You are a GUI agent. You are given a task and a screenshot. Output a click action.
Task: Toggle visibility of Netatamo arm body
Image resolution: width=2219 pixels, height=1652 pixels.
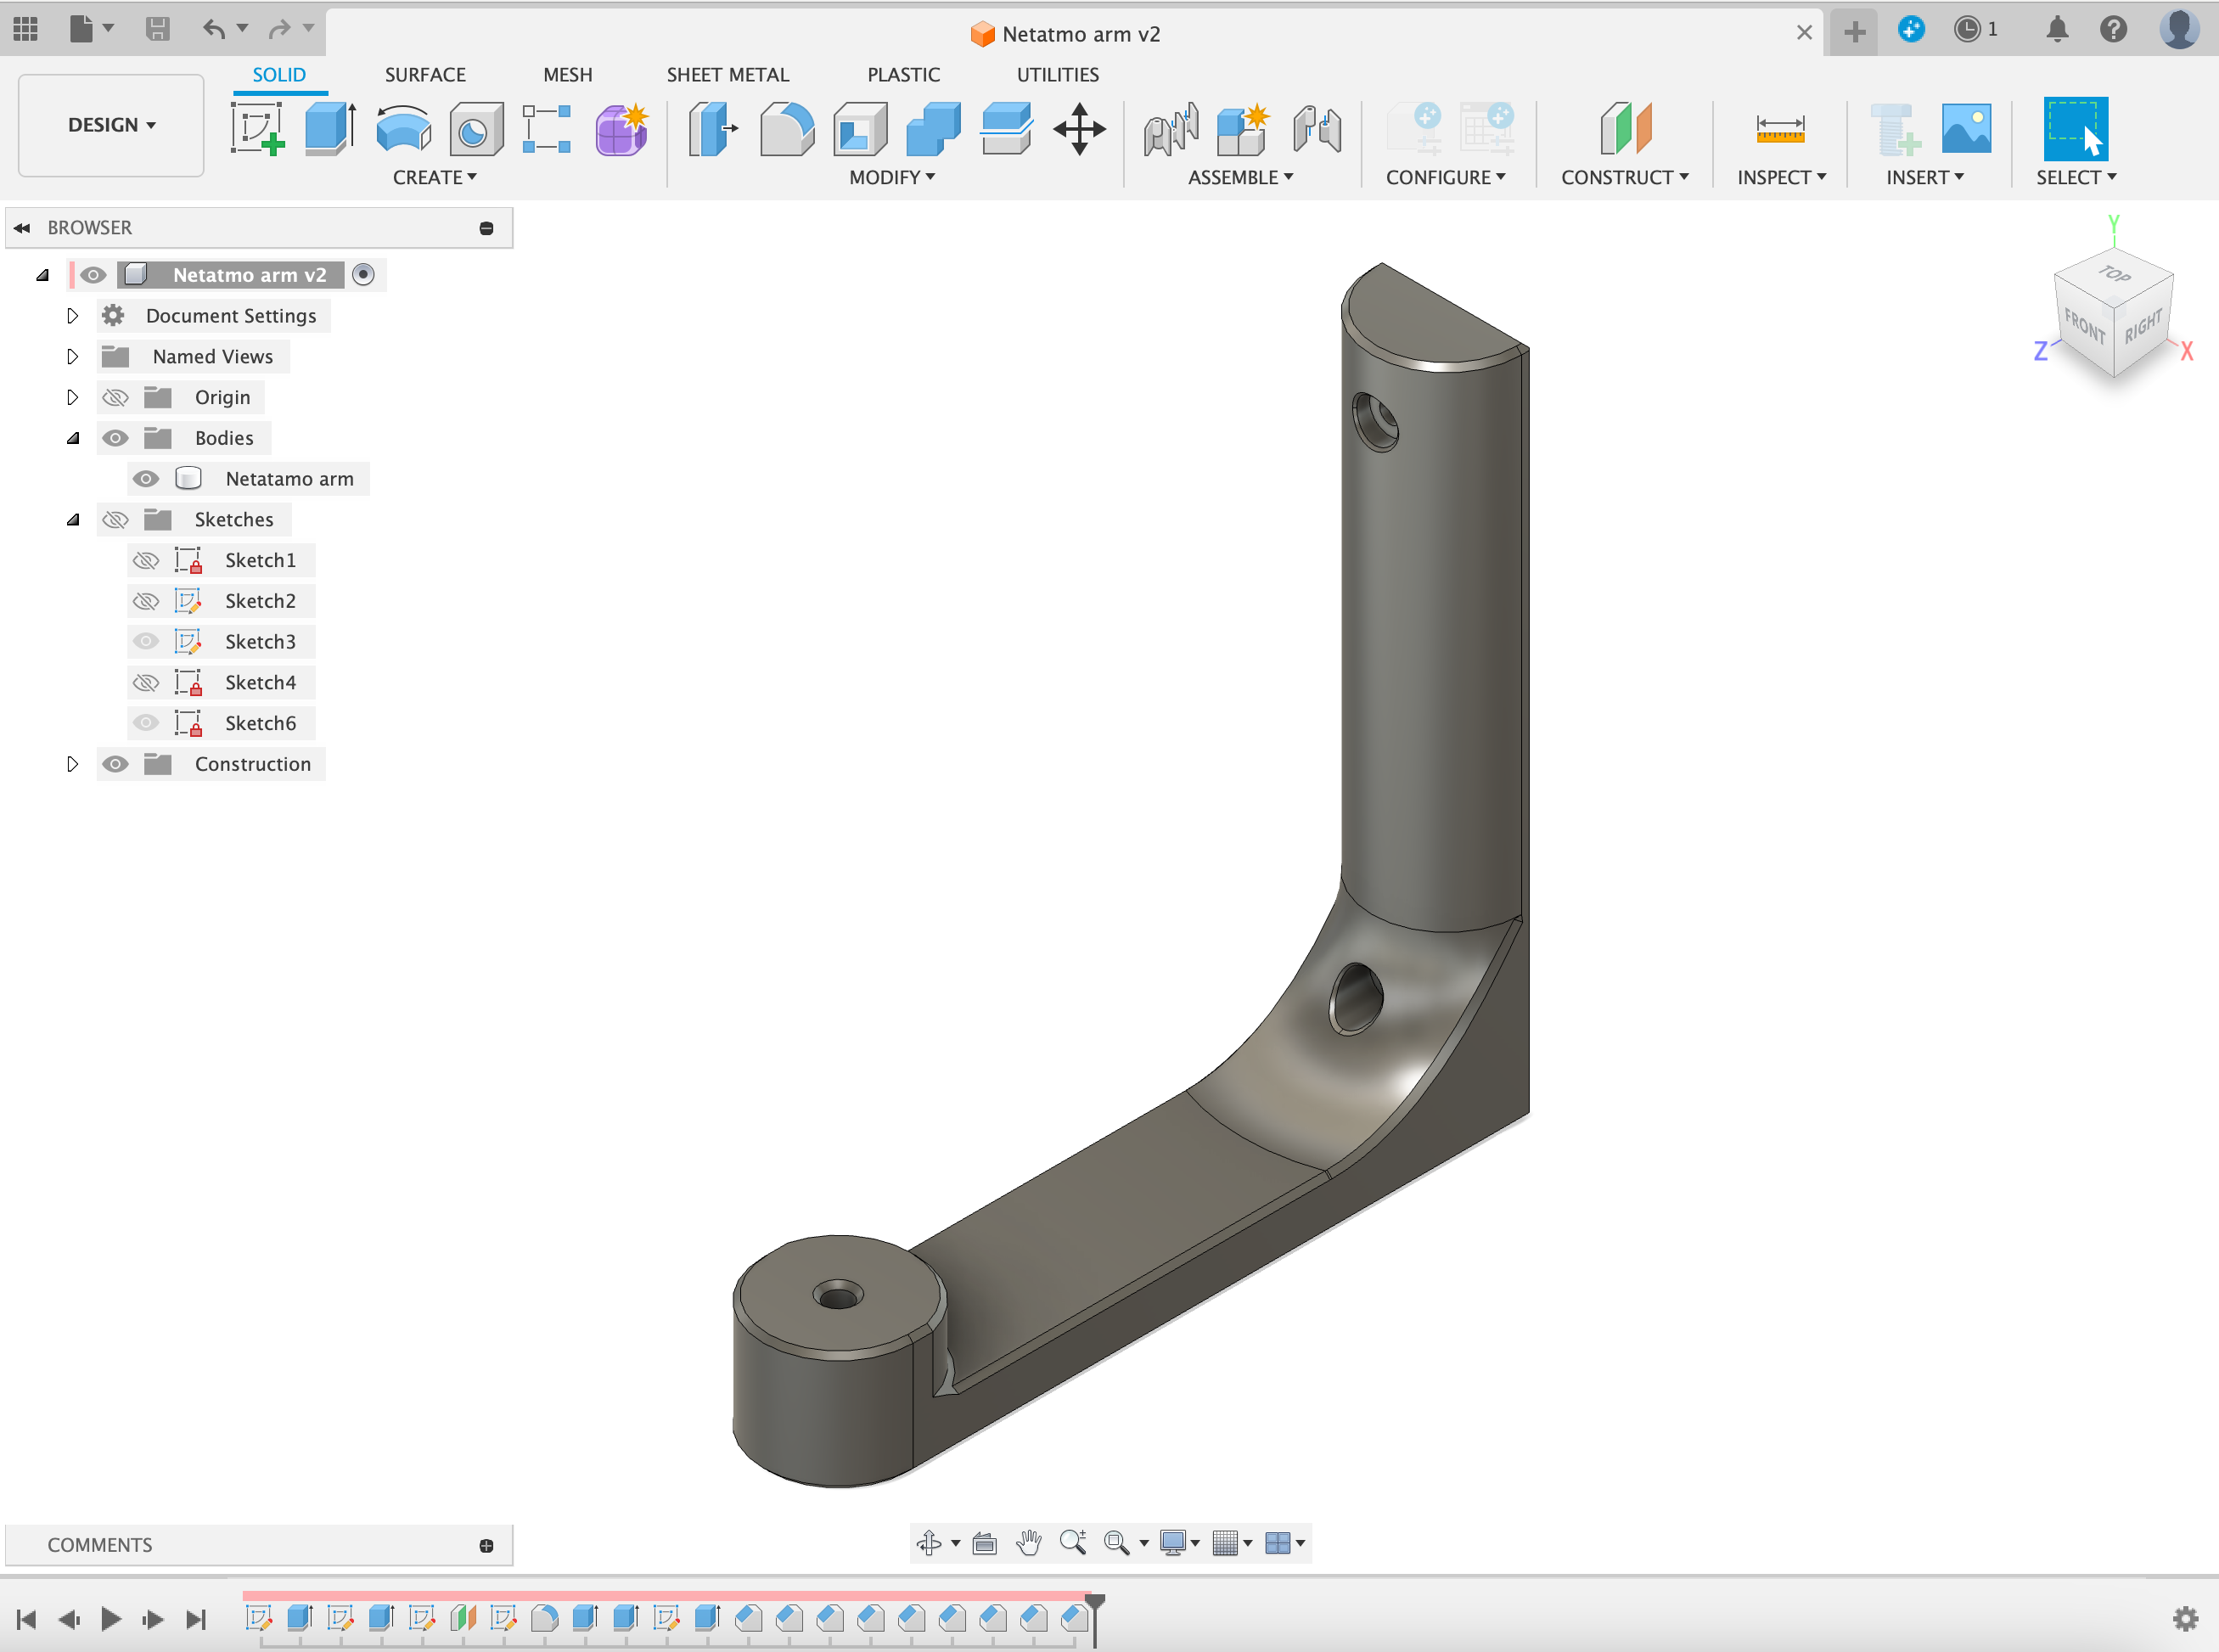click(146, 479)
